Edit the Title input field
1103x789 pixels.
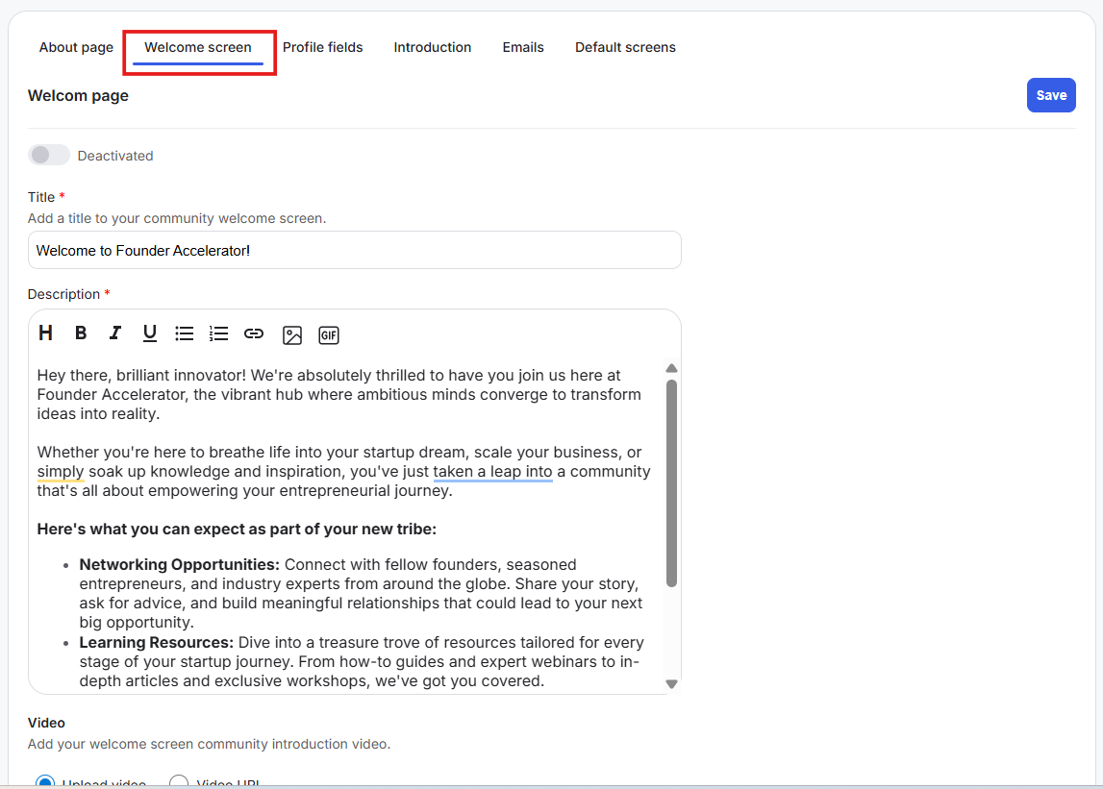click(355, 250)
